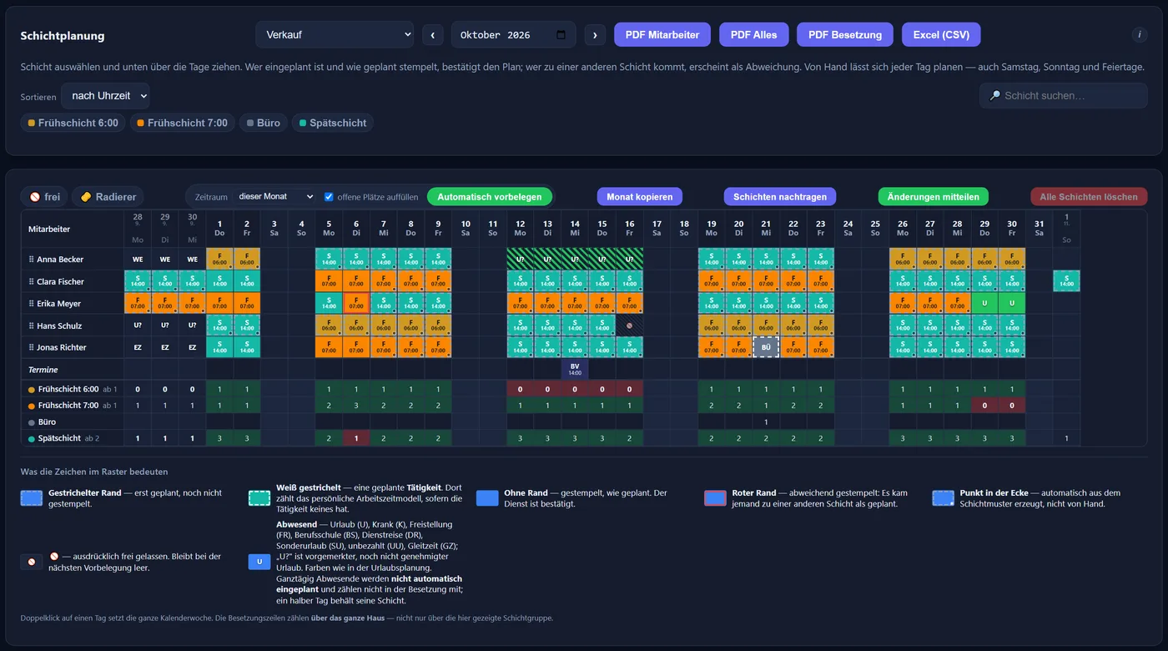Toggle the 'offene Plätze auffüllen' checkbox

pyautogui.click(x=329, y=197)
